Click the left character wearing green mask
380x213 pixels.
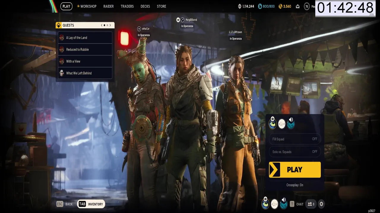144,124
